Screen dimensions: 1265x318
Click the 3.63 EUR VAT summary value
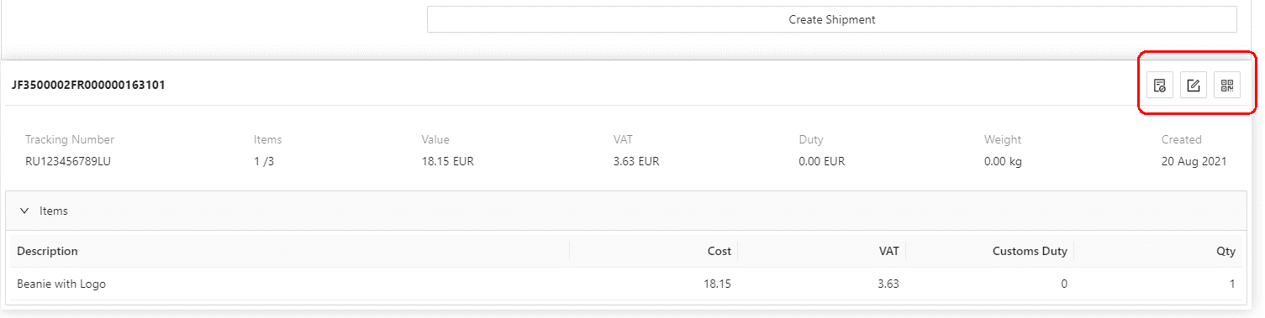636,161
